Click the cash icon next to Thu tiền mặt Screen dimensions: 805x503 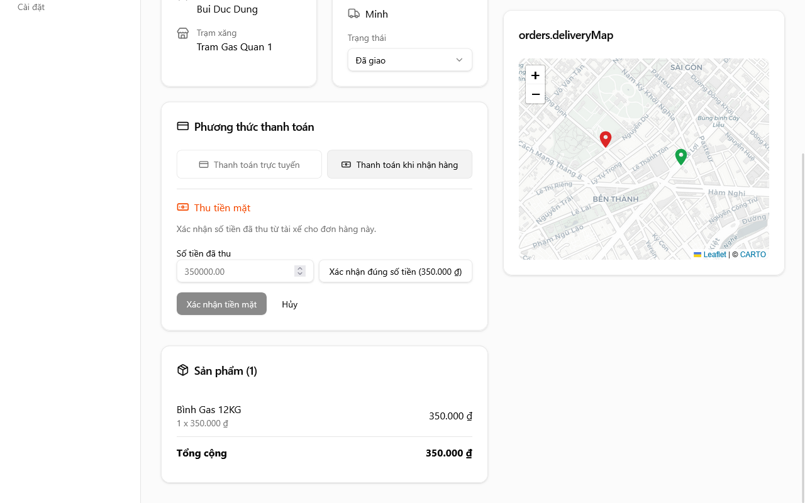(183, 207)
